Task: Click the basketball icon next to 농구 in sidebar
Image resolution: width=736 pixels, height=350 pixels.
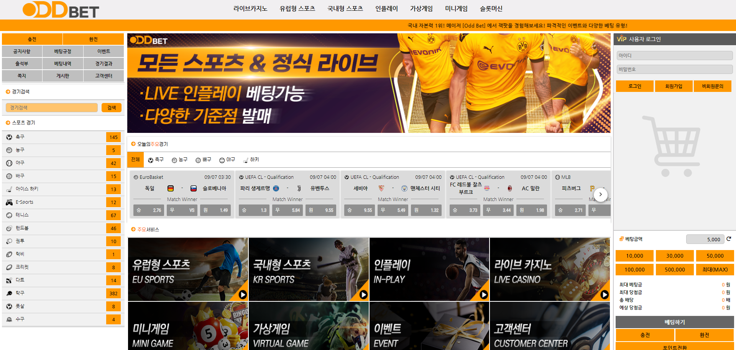Action: 9,150
